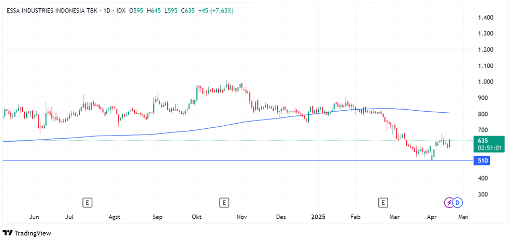
Task: Click the C635 close value
Action: tap(188, 11)
